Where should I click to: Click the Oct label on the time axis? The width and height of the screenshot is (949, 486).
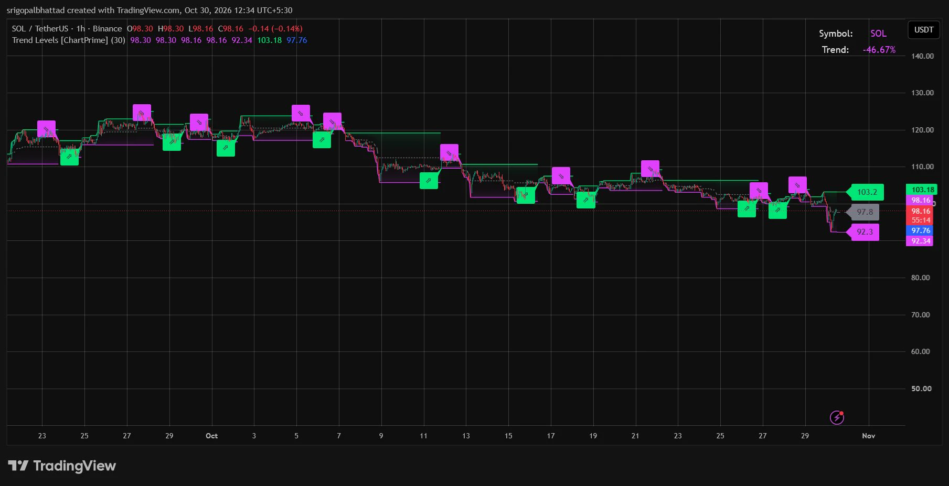tap(211, 436)
